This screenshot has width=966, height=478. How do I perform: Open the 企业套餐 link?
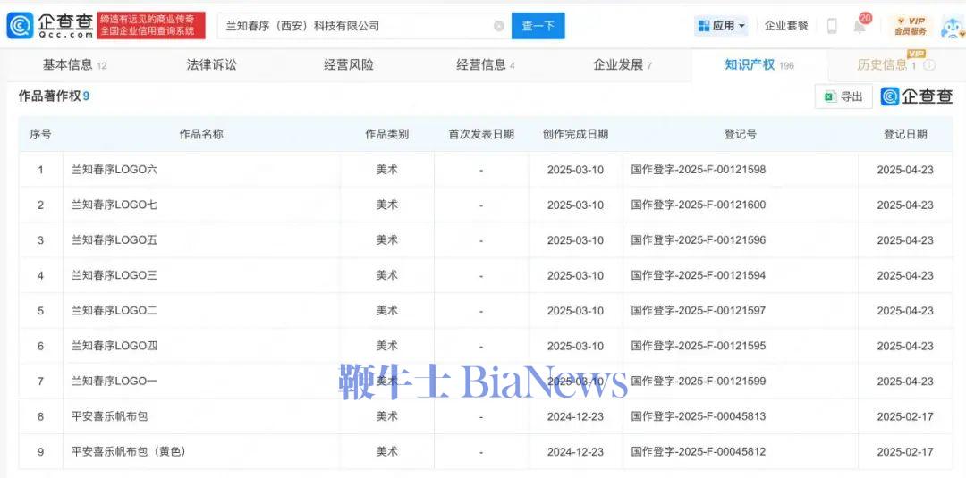coord(786,26)
